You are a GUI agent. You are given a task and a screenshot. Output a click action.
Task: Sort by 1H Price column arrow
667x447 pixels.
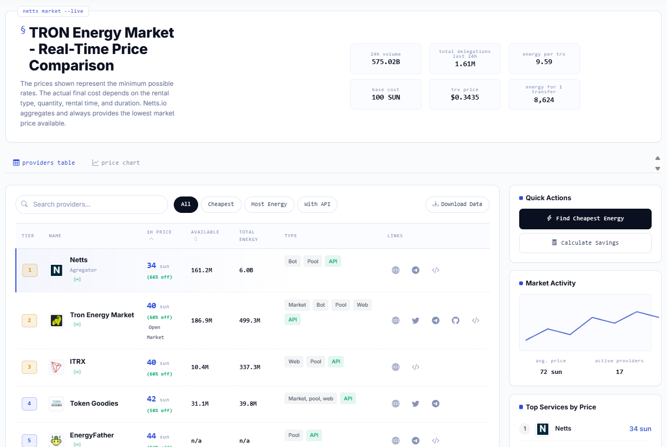click(x=151, y=239)
